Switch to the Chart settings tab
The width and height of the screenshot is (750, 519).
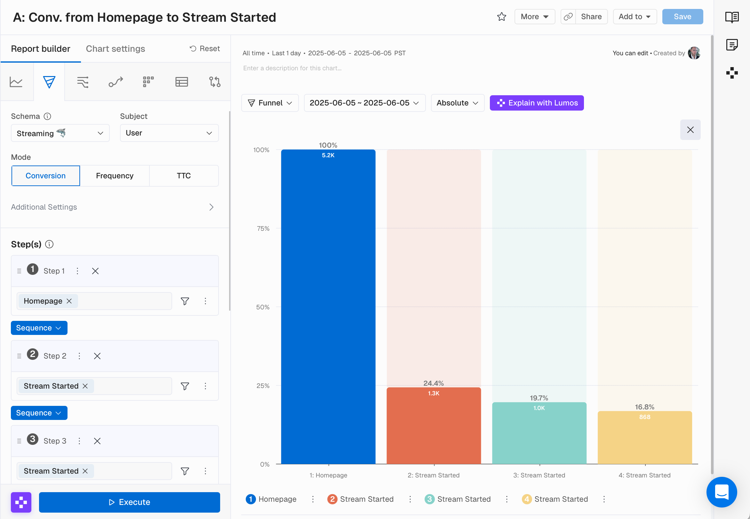click(x=115, y=49)
